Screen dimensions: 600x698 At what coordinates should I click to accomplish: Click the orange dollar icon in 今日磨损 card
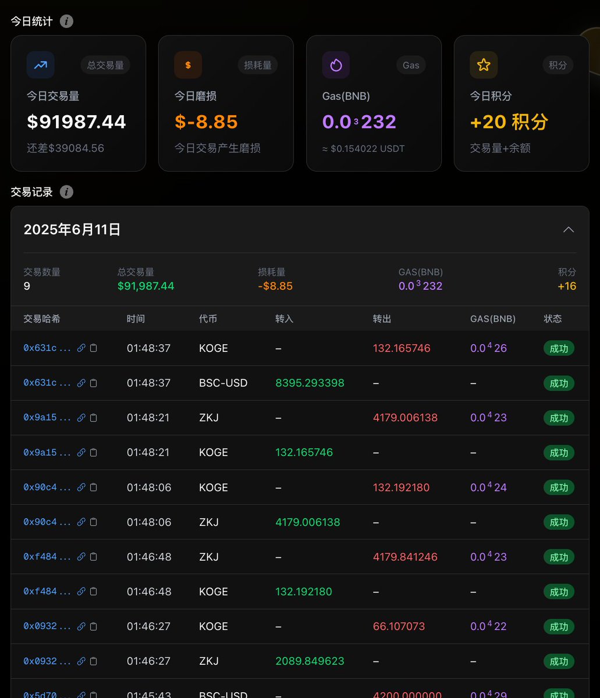pyautogui.click(x=188, y=65)
